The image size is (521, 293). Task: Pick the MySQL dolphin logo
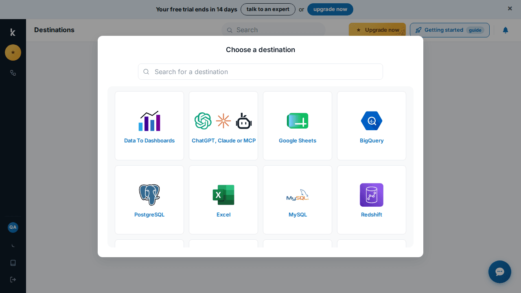pyautogui.click(x=298, y=195)
